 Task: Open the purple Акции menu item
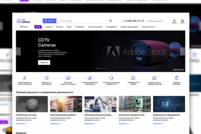click(x=38, y=27)
